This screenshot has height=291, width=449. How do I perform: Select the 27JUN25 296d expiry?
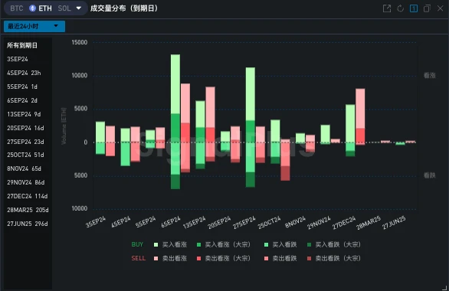click(28, 224)
